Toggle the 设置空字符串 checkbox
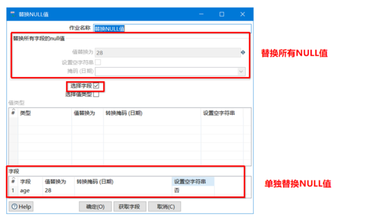The width and height of the screenshot is (372, 217). point(98,62)
